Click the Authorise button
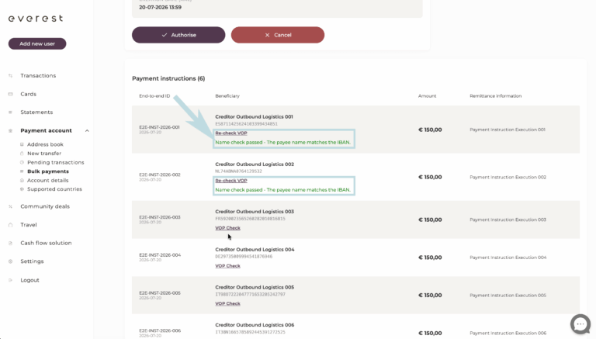The height and width of the screenshot is (339, 596). [178, 35]
